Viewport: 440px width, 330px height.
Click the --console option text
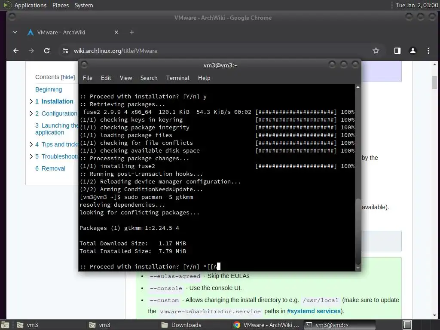tap(166, 288)
